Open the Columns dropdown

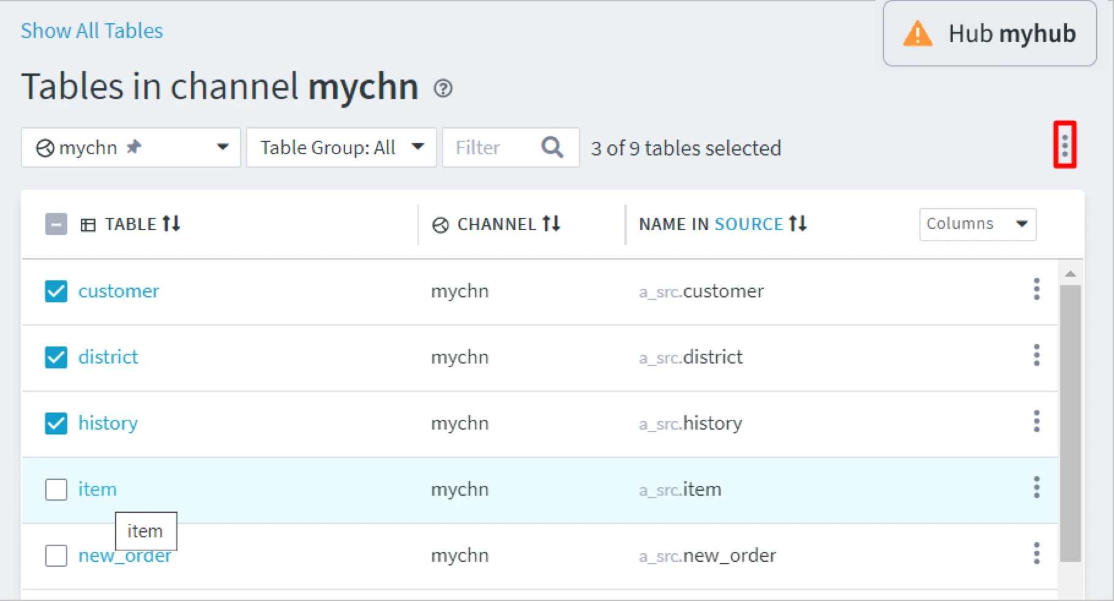click(977, 224)
